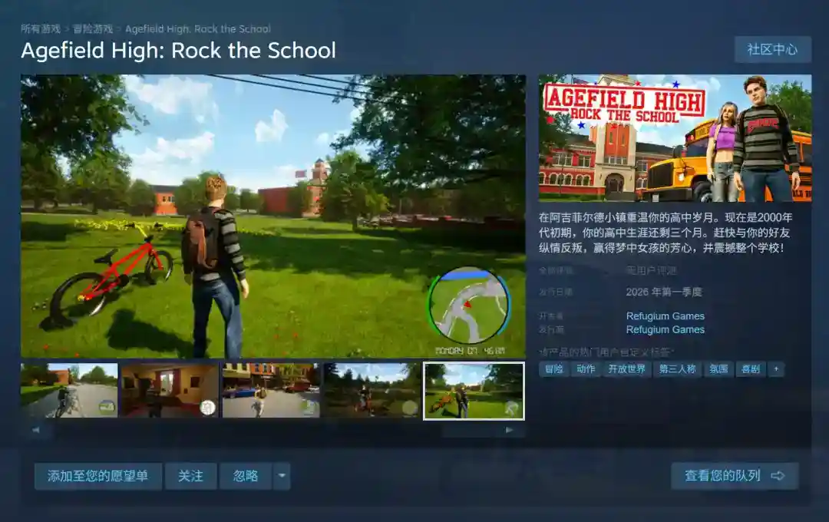This screenshot has width=829, height=522.
Task: Click the Agefield High header capsule image
Action: (675, 138)
